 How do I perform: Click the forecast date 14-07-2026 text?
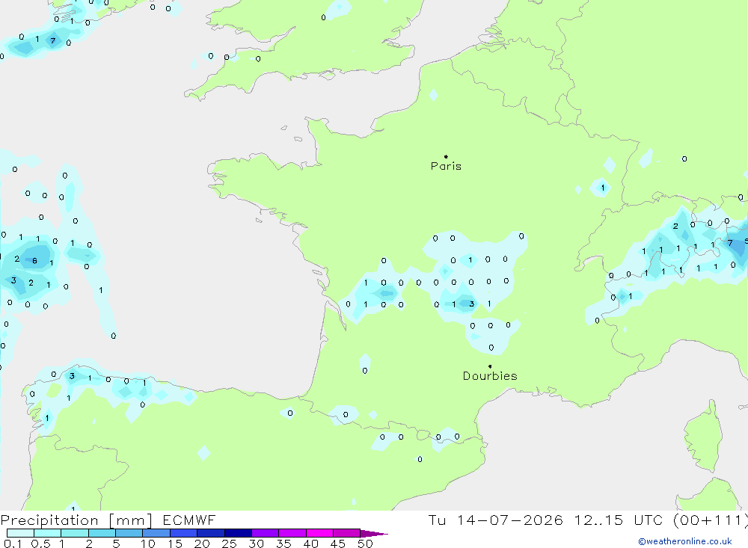point(509,520)
